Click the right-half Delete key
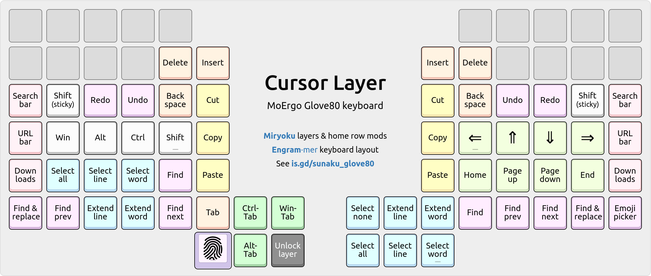Screen dimensions: 651x276 coord(475,63)
